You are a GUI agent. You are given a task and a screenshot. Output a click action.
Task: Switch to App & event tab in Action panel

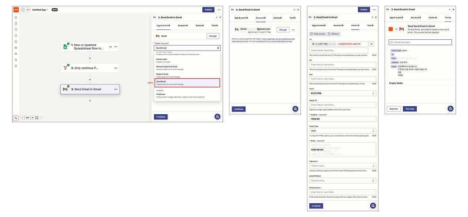(x=318, y=25)
